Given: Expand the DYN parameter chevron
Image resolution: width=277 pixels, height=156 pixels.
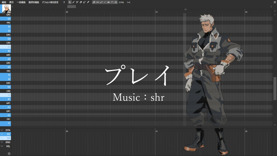Looking at the screenshot, I should pyautogui.click(x=2, y=130).
